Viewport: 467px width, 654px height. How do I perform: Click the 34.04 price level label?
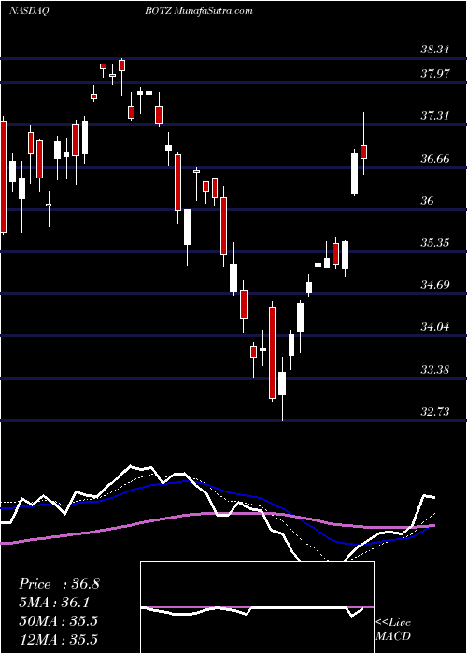pos(435,327)
